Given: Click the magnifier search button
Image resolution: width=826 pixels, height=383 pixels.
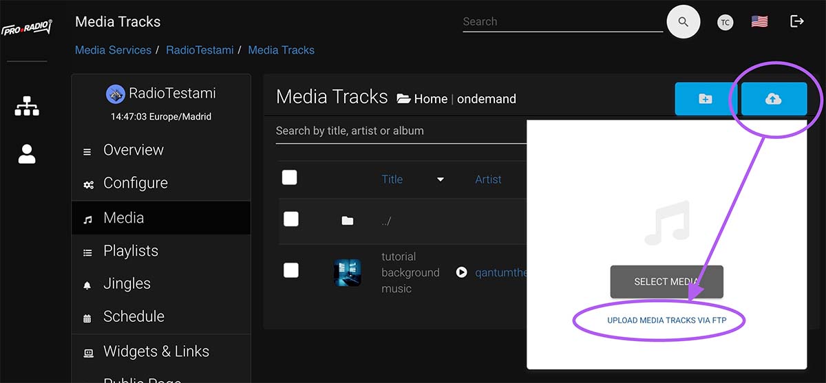Looking at the screenshot, I should [683, 22].
